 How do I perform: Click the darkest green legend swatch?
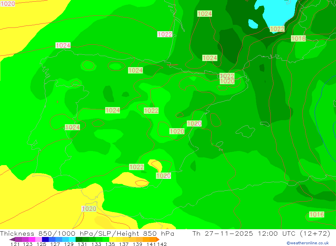point(79,239)
